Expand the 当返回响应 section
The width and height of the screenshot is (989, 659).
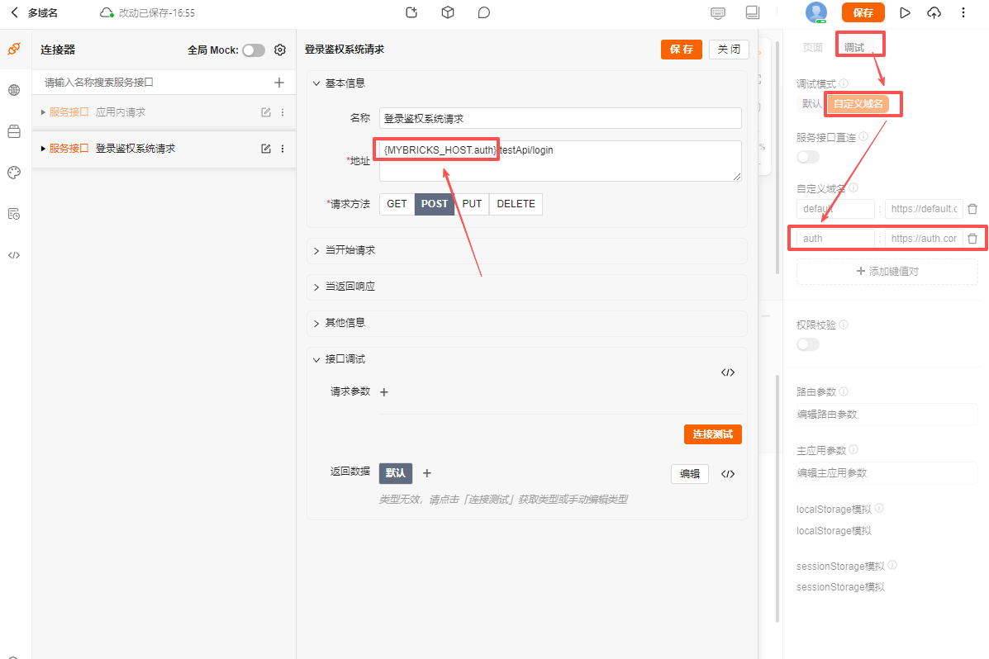point(350,287)
